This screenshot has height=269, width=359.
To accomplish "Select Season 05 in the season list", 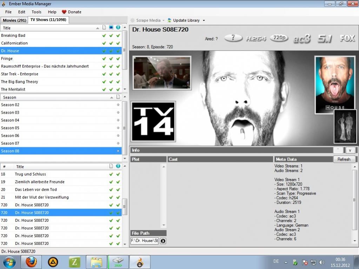I will pos(61,128).
